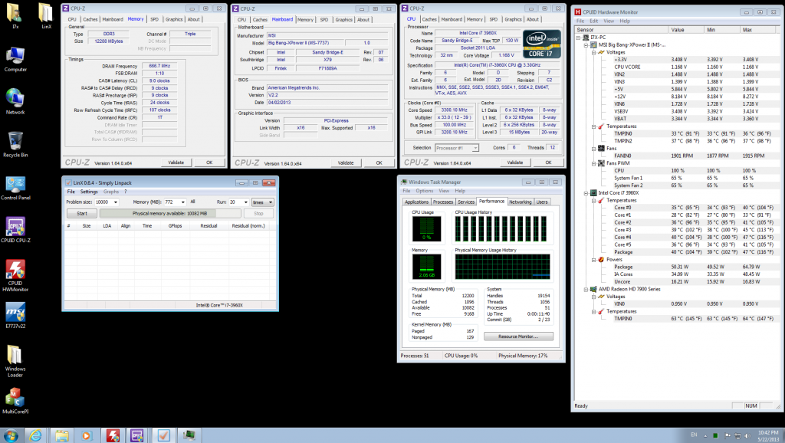Collapse the Intel Core i7 3960X node
This screenshot has width=785, height=443.
point(585,192)
